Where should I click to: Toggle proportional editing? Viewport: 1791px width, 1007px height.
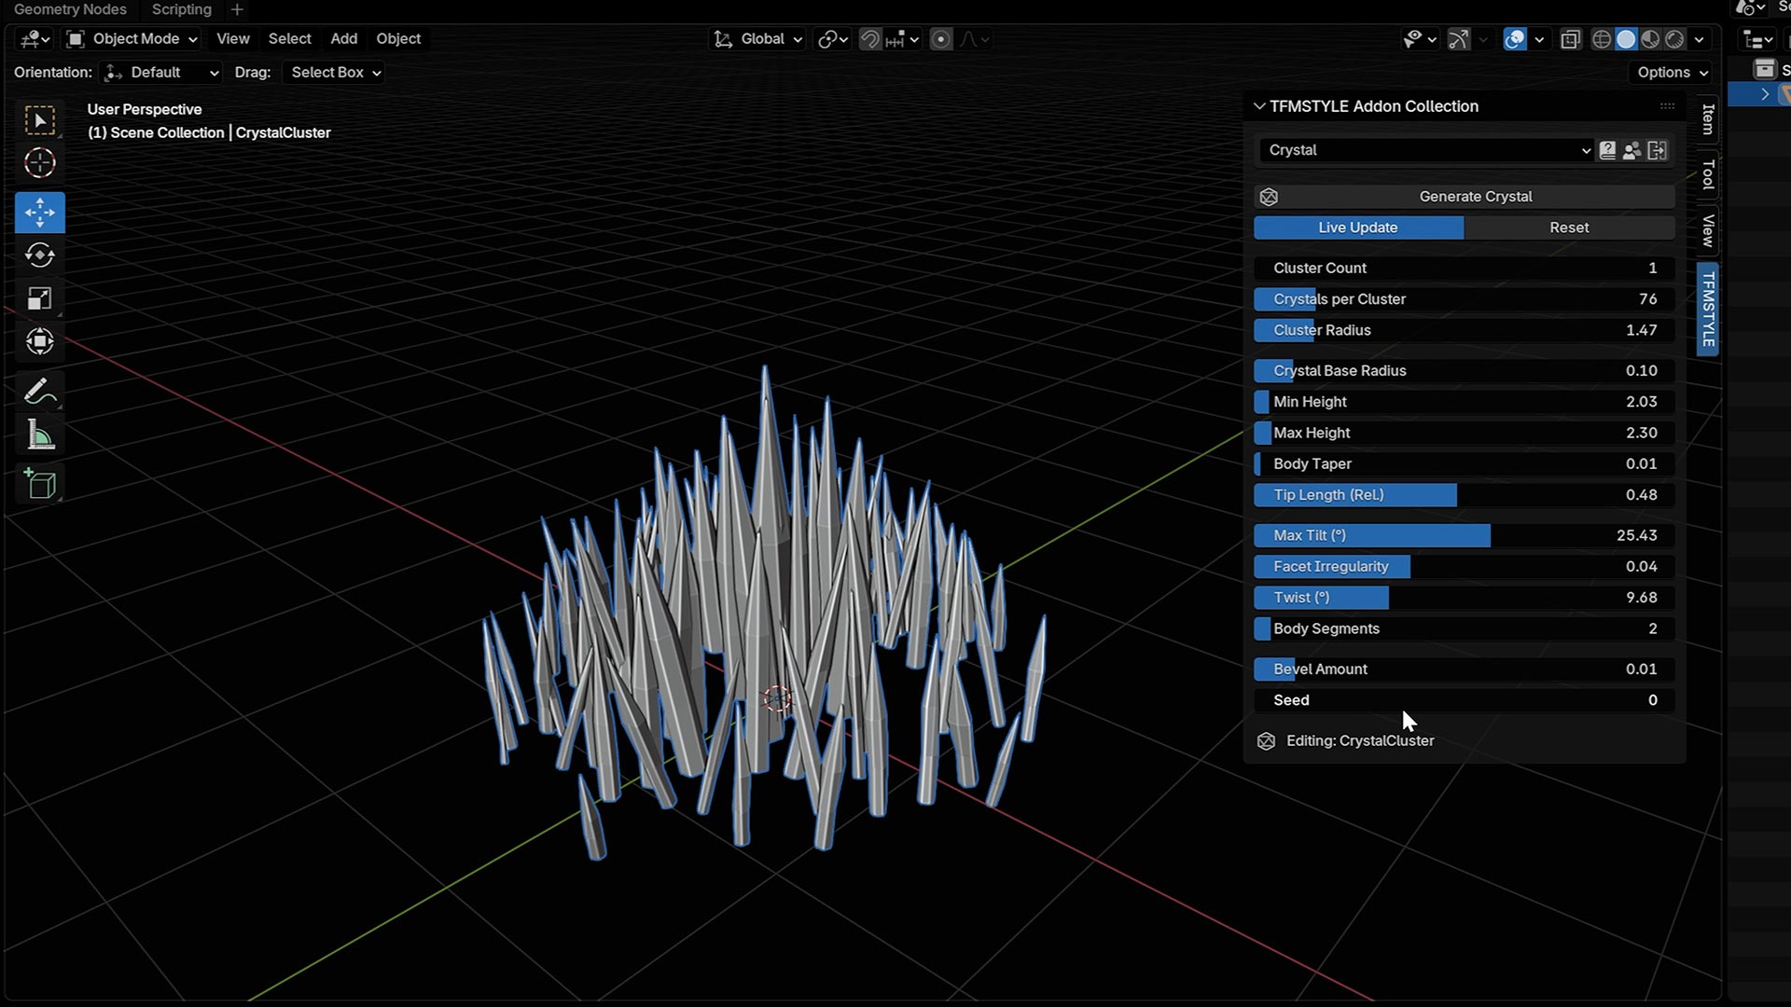click(941, 39)
